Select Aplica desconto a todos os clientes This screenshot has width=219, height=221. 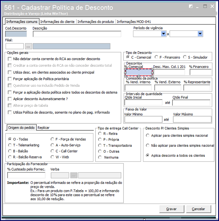coord(148,156)
